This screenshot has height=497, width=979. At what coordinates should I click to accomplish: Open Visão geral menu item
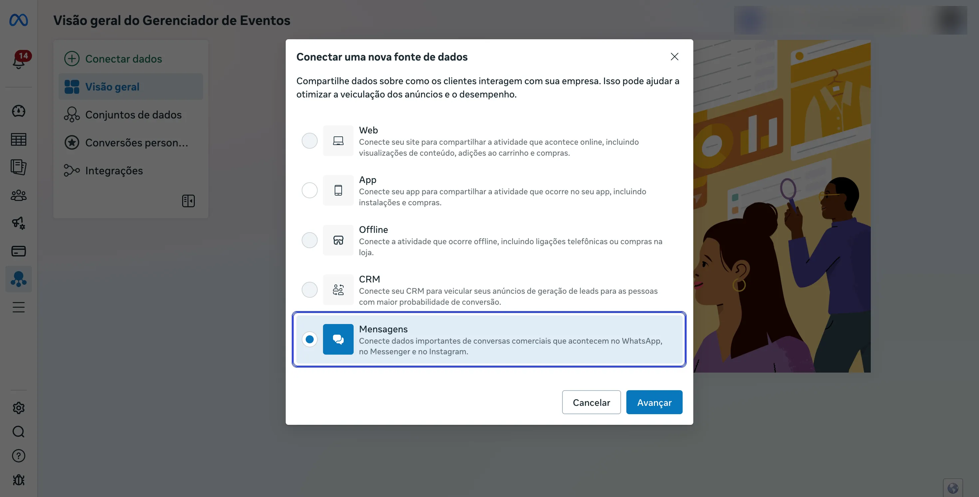click(131, 86)
